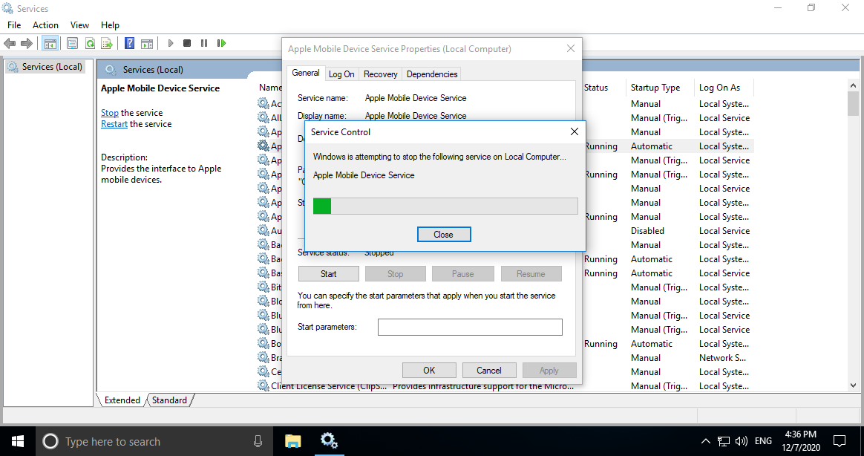
Task: Open the network icon in system tray
Action: pyautogui.click(x=724, y=441)
